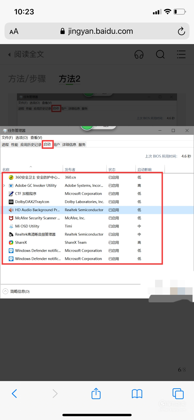
Task: Select McAfee Security Scanner row name
Action: pos(38,218)
